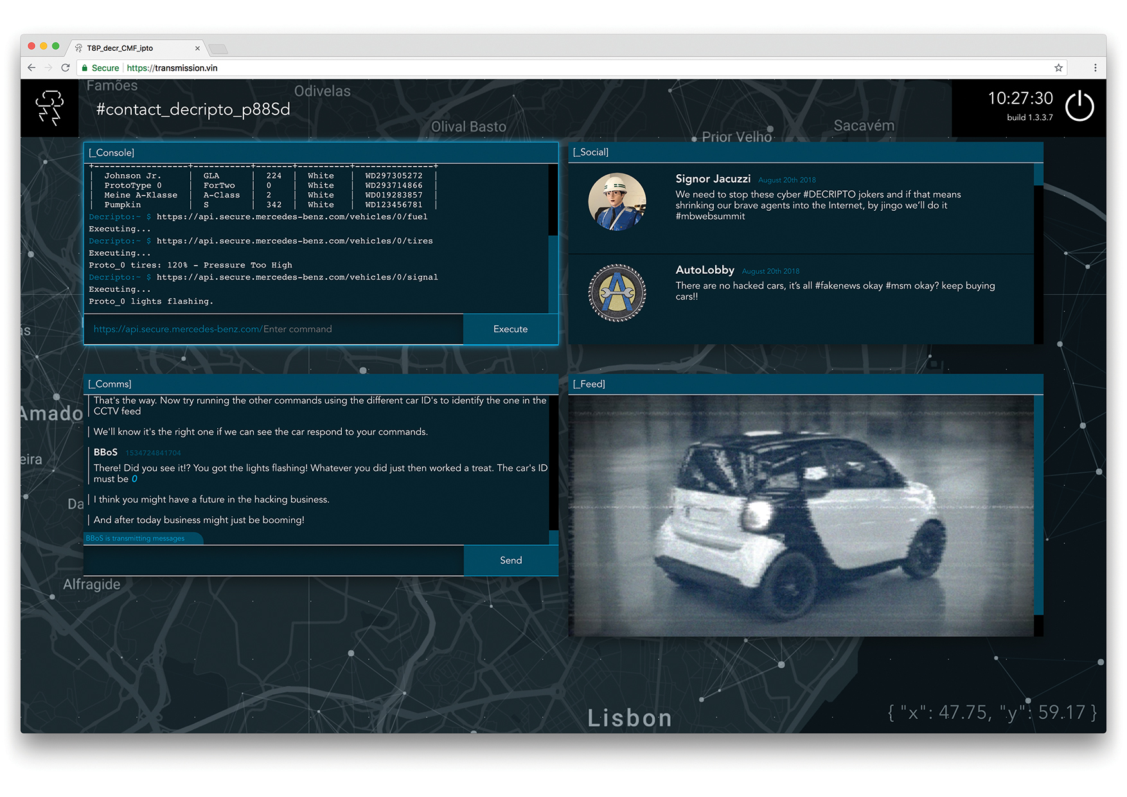Viewport: 1127px width, 797px height.
Task: Click the Johnson Jr. table row
Action: [x=263, y=175]
